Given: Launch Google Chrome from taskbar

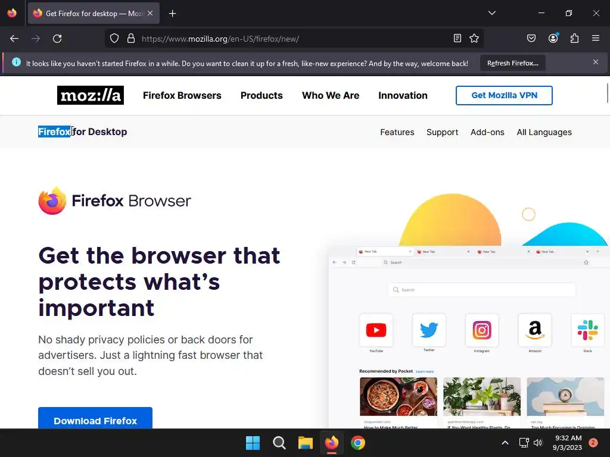Looking at the screenshot, I should 358,443.
